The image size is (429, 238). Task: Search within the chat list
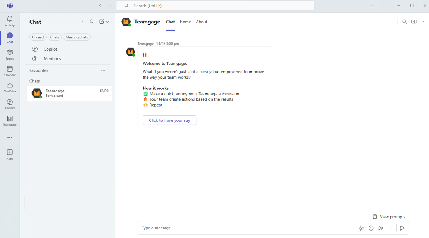[92, 22]
